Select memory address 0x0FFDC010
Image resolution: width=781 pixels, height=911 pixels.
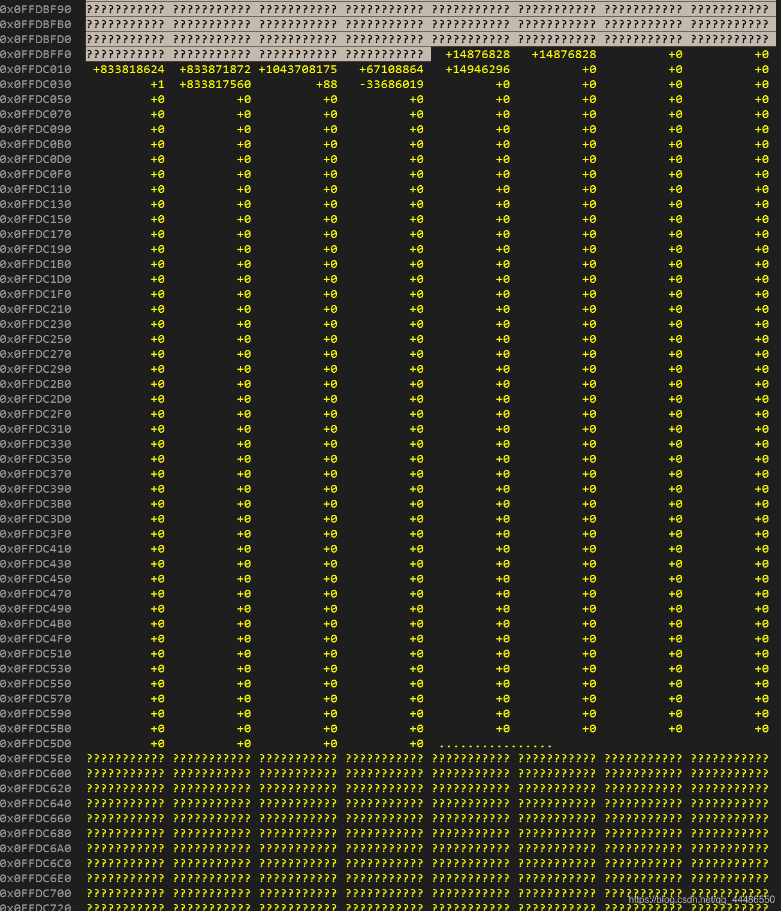tap(35, 70)
